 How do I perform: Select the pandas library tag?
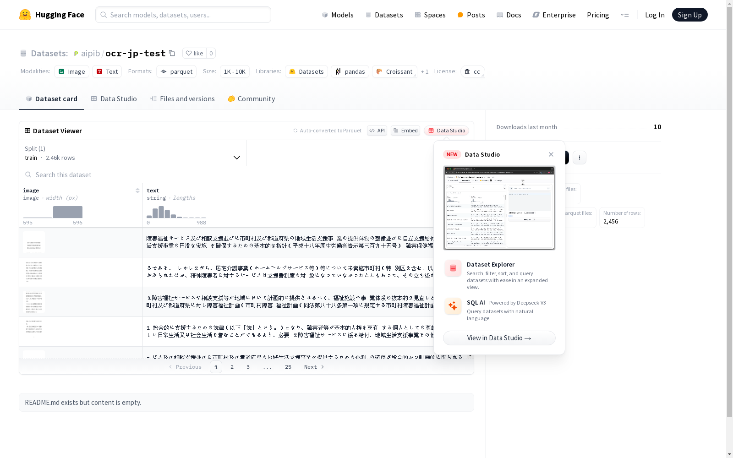click(x=350, y=71)
